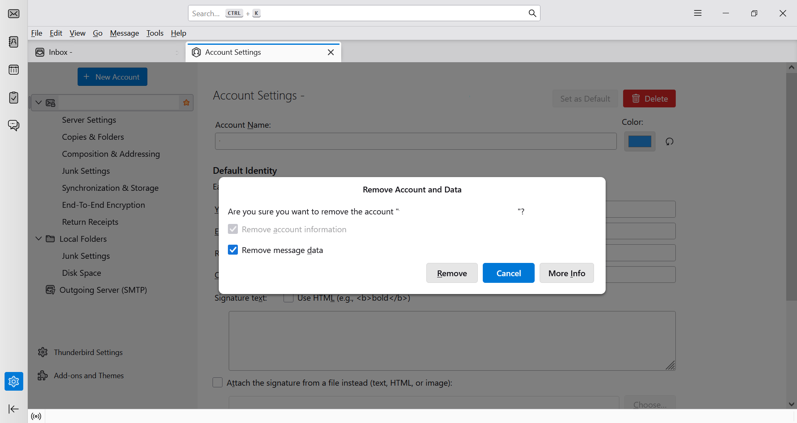This screenshot has height=423, width=797.
Task: Click the trash icon on Delete button
Action: click(636, 99)
